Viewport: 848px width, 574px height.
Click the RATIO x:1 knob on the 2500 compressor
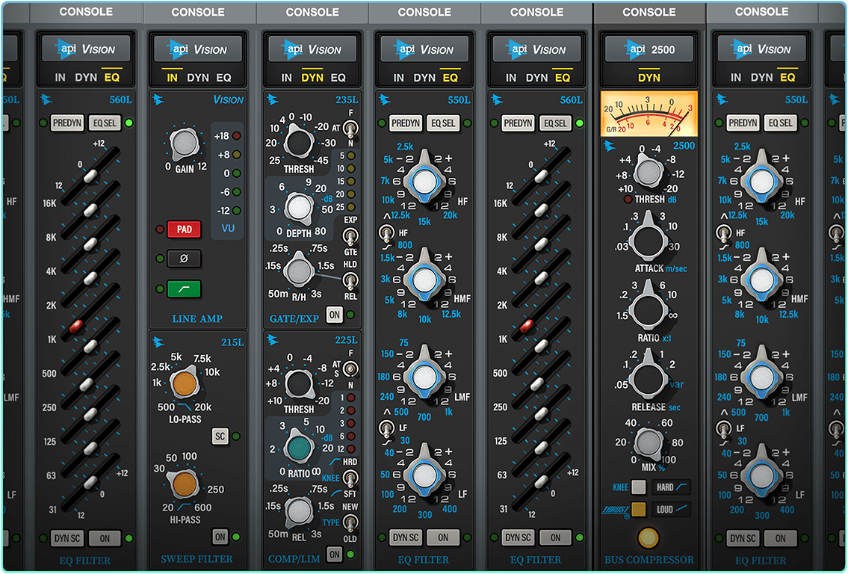tap(648, 310)
